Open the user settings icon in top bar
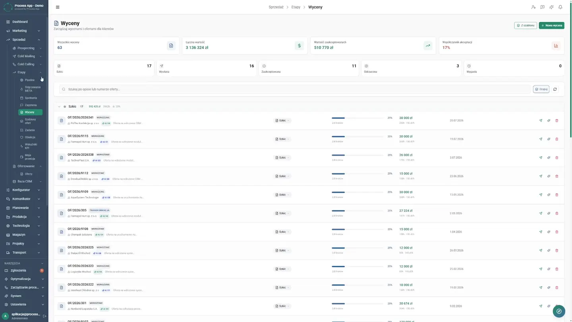Viewport: 572px width, 322px height. point(533,7)
